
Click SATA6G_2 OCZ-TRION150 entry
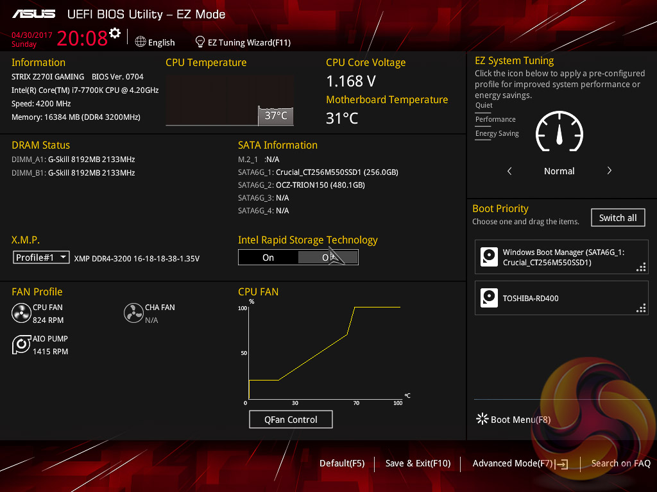pos(302,185)
